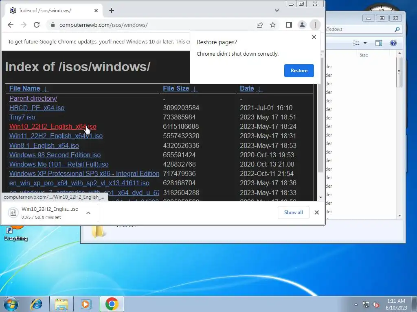Open Windows XP Professional SP3 x86 link
417x312 pixels.
84,173
